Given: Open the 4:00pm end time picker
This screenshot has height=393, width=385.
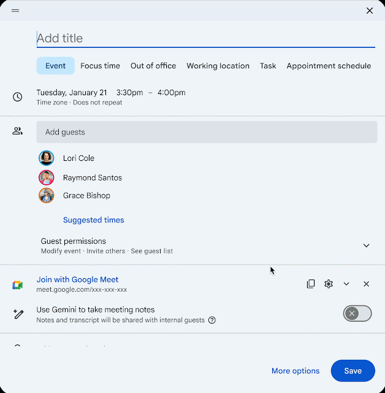Looking at the screenshot, I should 172,93.
